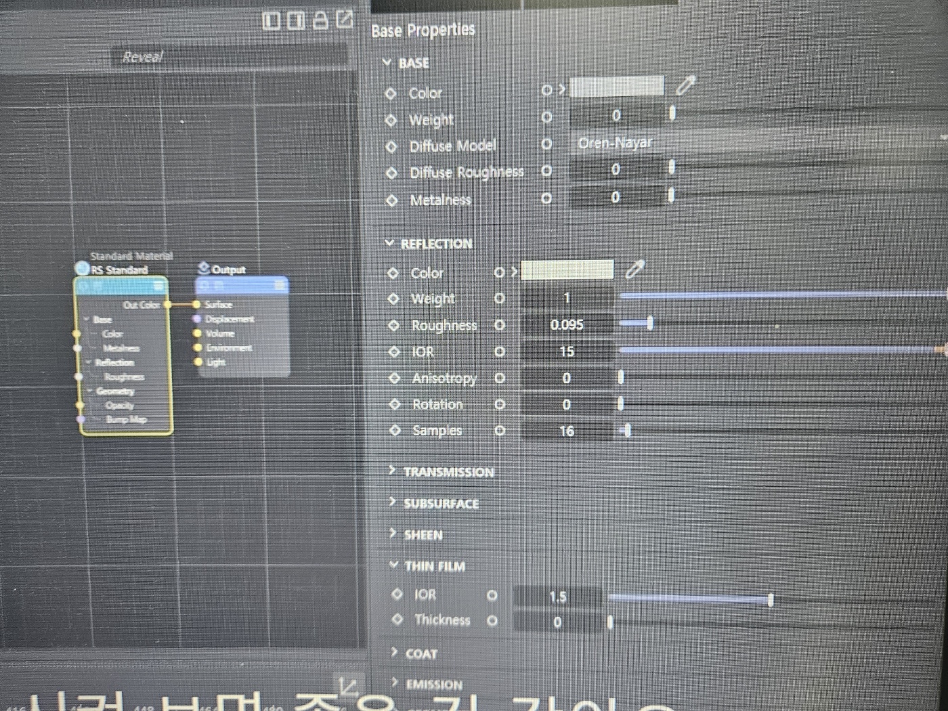Collapse the REFLECTION section

pyautogui.click(x=389, y=242)
